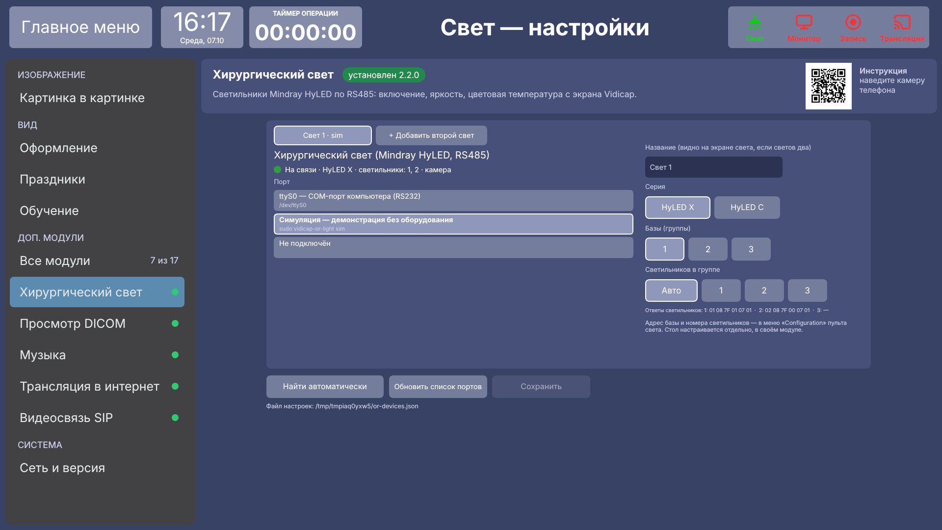
Task: Click settings file path or-devices.json text
Action: click(342, 406)
